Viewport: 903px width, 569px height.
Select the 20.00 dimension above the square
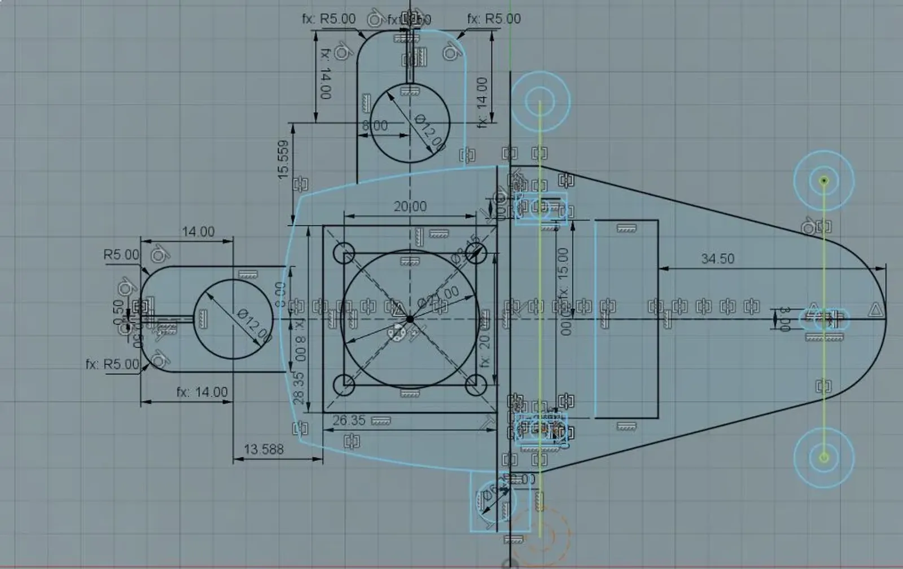[410, 207]
